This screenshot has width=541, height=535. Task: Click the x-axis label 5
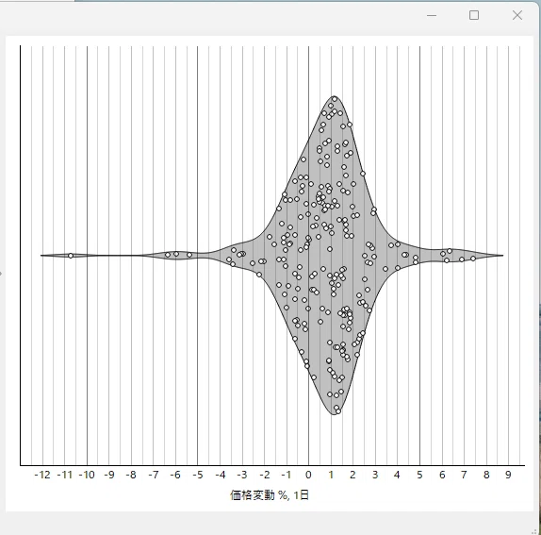419,475
